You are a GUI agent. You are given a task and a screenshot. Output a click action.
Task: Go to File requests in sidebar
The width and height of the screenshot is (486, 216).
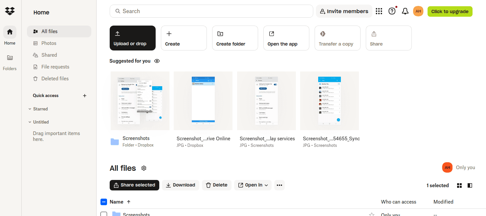pyautogui.click(x=59, y=67)
